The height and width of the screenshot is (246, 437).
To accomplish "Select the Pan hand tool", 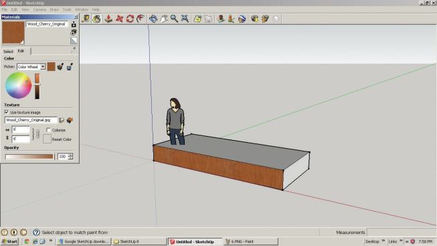I will pos(163,19).
